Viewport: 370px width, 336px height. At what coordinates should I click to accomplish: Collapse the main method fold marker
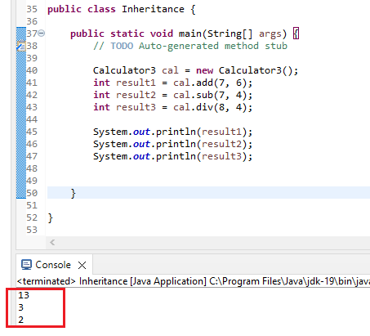click(x=42, y=34)
